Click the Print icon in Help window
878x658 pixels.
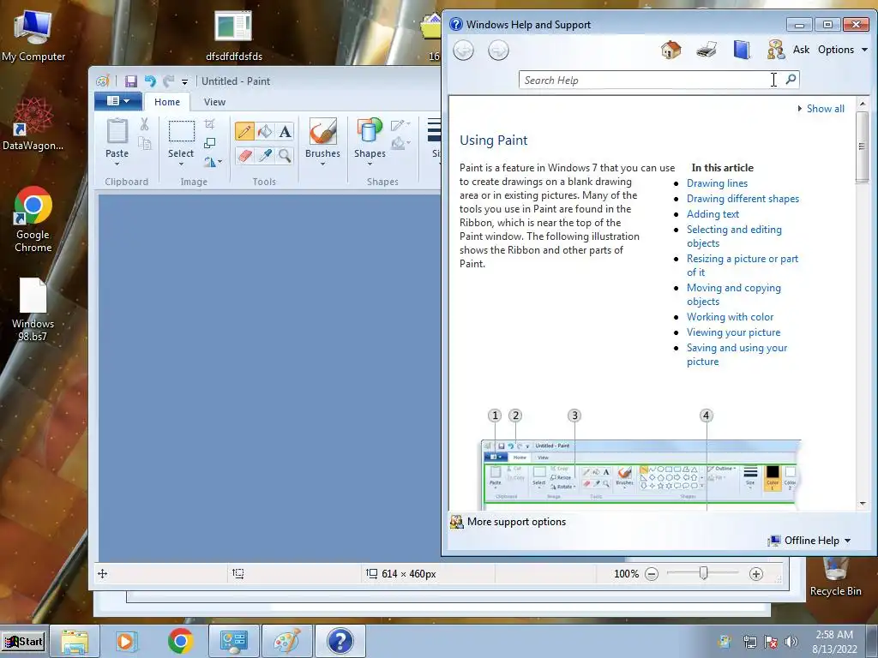point(707,50)
